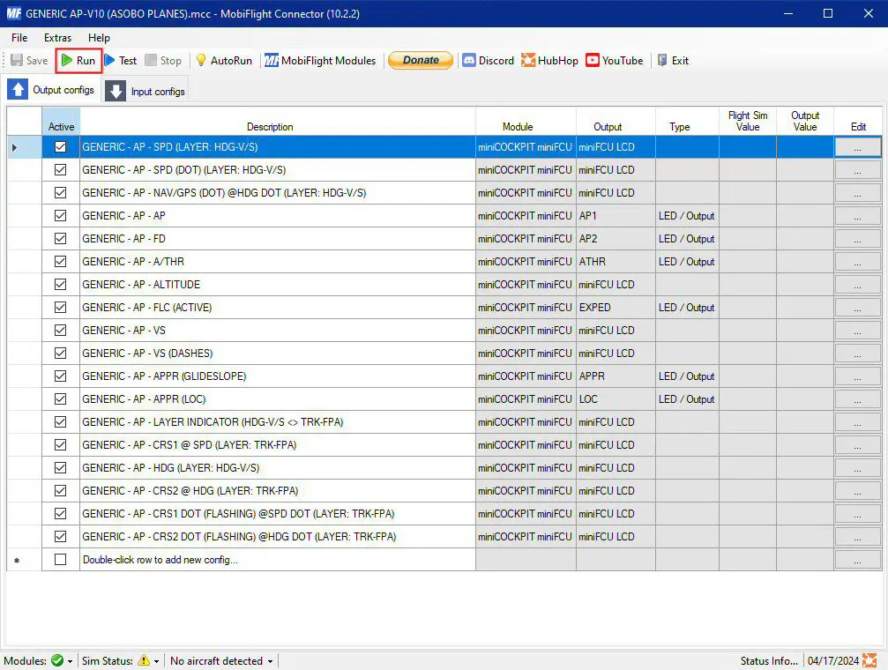Click the row selector arrow of the first row
The height and width of the screenshot is (670, 888).
point(15,147)
